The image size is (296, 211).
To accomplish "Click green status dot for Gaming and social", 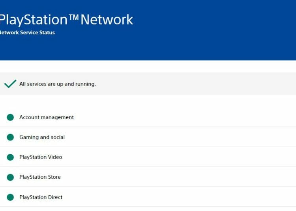I will (10, 137).
